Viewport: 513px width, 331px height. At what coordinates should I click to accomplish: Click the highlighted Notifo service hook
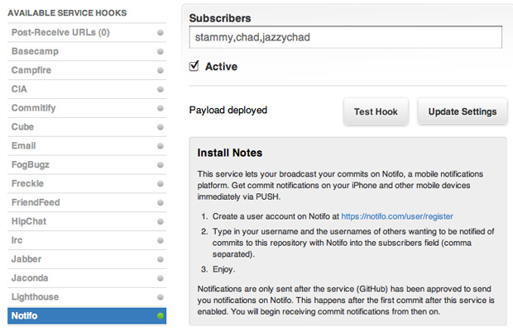tap(87, 316)
